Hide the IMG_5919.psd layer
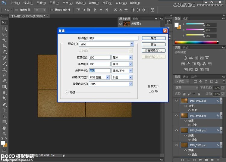The image size is (226, 162). click(177, 130)
